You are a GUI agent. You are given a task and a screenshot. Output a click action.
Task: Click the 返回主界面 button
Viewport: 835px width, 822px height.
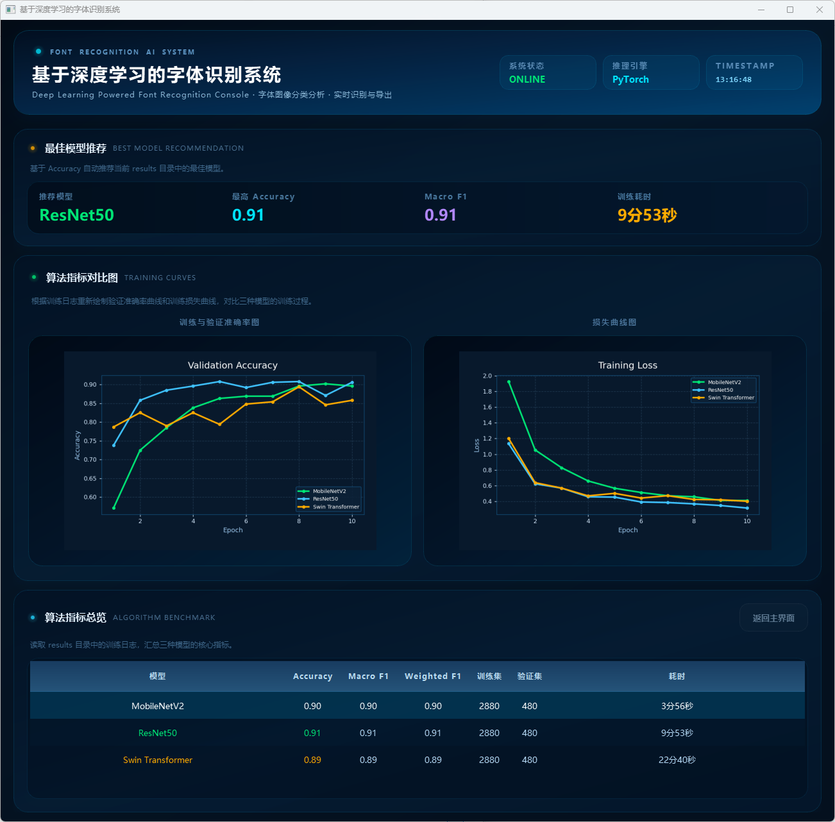tap(773, 618)
